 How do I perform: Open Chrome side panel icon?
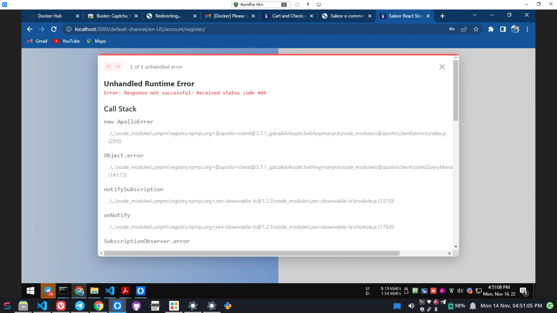503,29
